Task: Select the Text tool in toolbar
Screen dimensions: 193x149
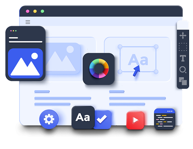Action: 183,58
